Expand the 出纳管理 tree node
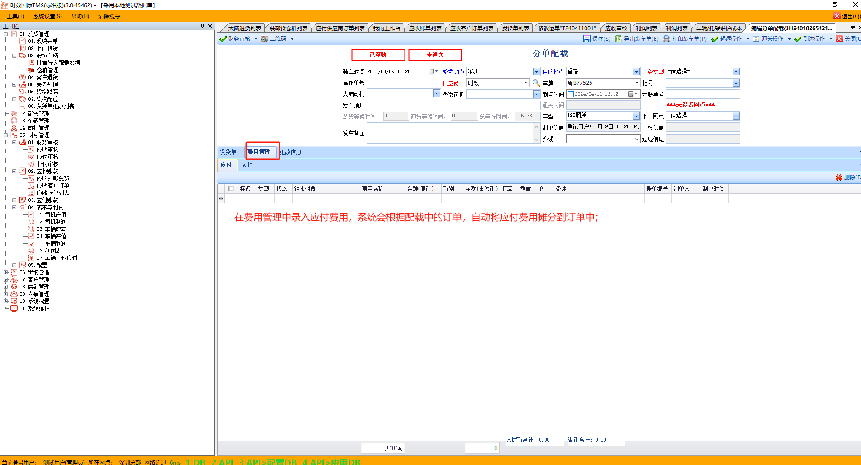The height and width of the screenshot is (465, 861). (x=6, y=272)
